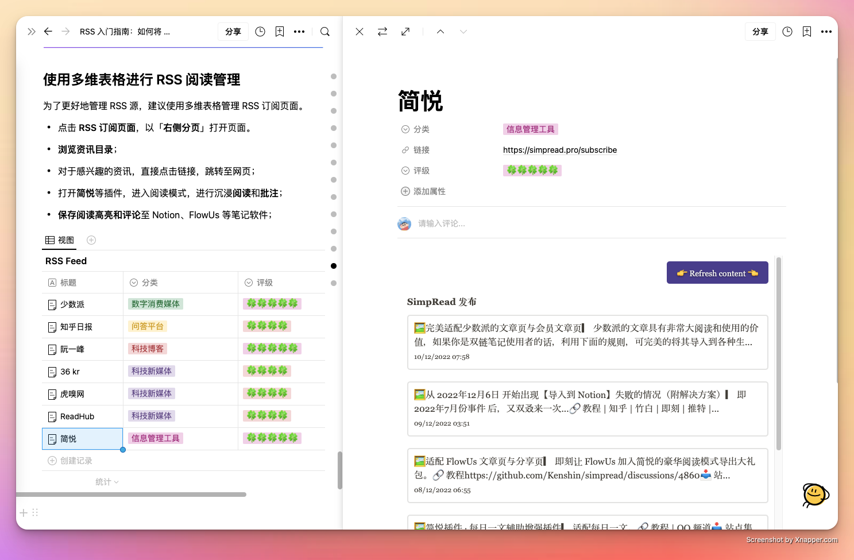Navigate back using the left arrow

click(48, 32)
